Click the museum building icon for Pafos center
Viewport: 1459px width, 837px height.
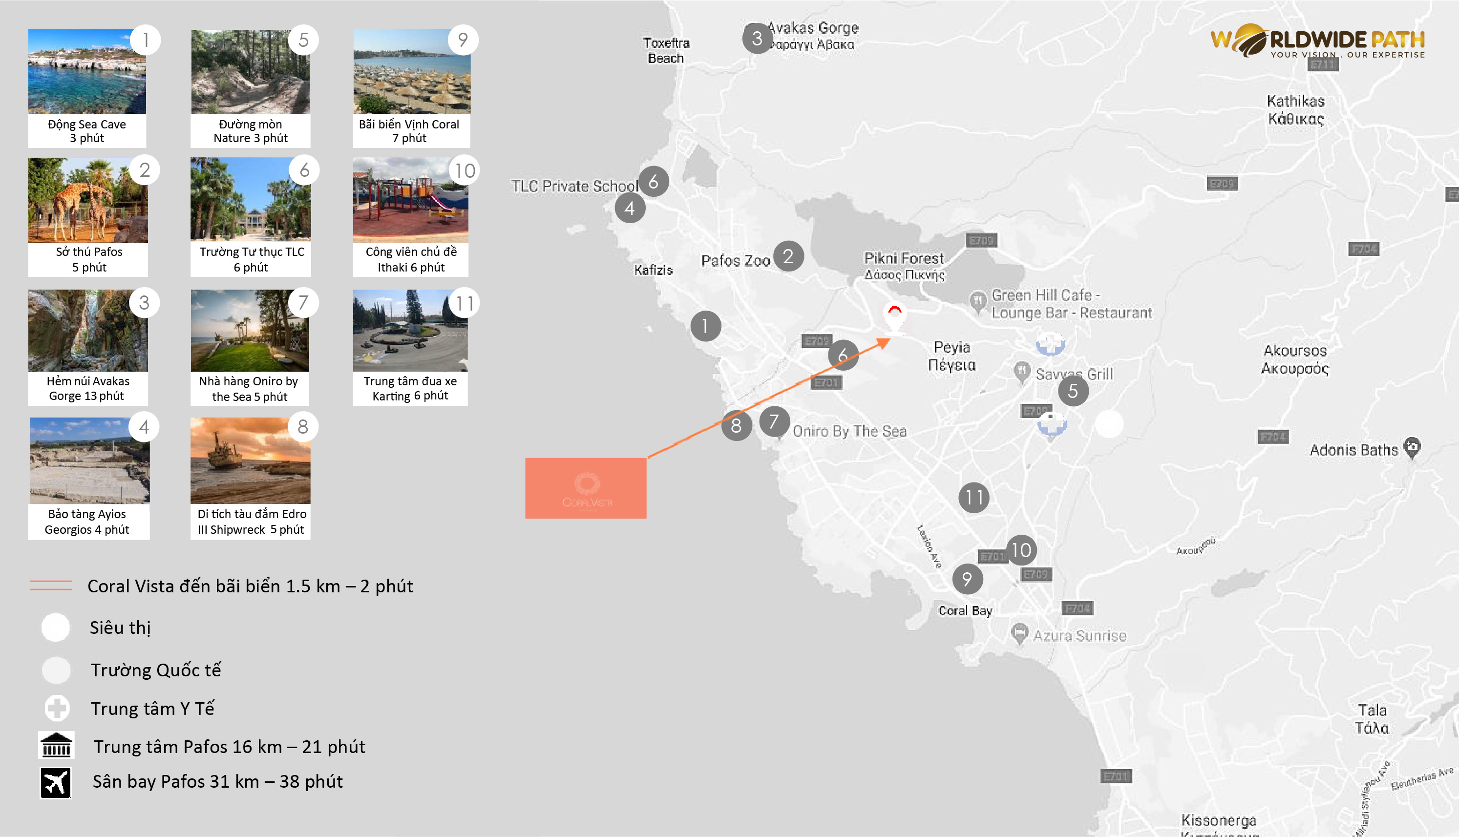tap(56, 745)
